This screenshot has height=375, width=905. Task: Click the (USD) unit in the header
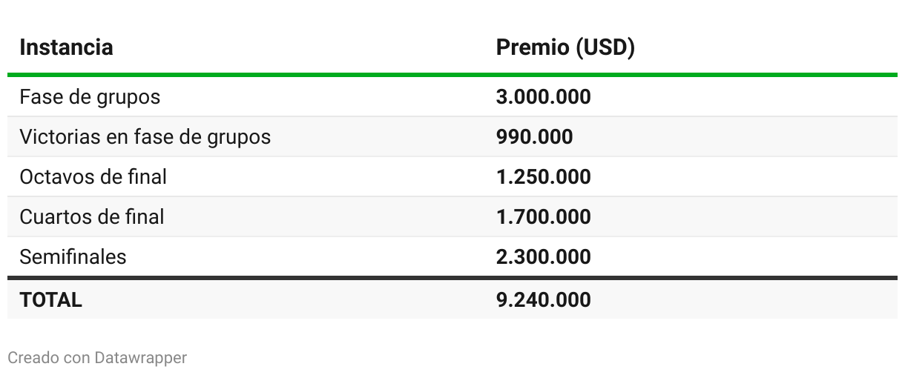coord(605,47)
